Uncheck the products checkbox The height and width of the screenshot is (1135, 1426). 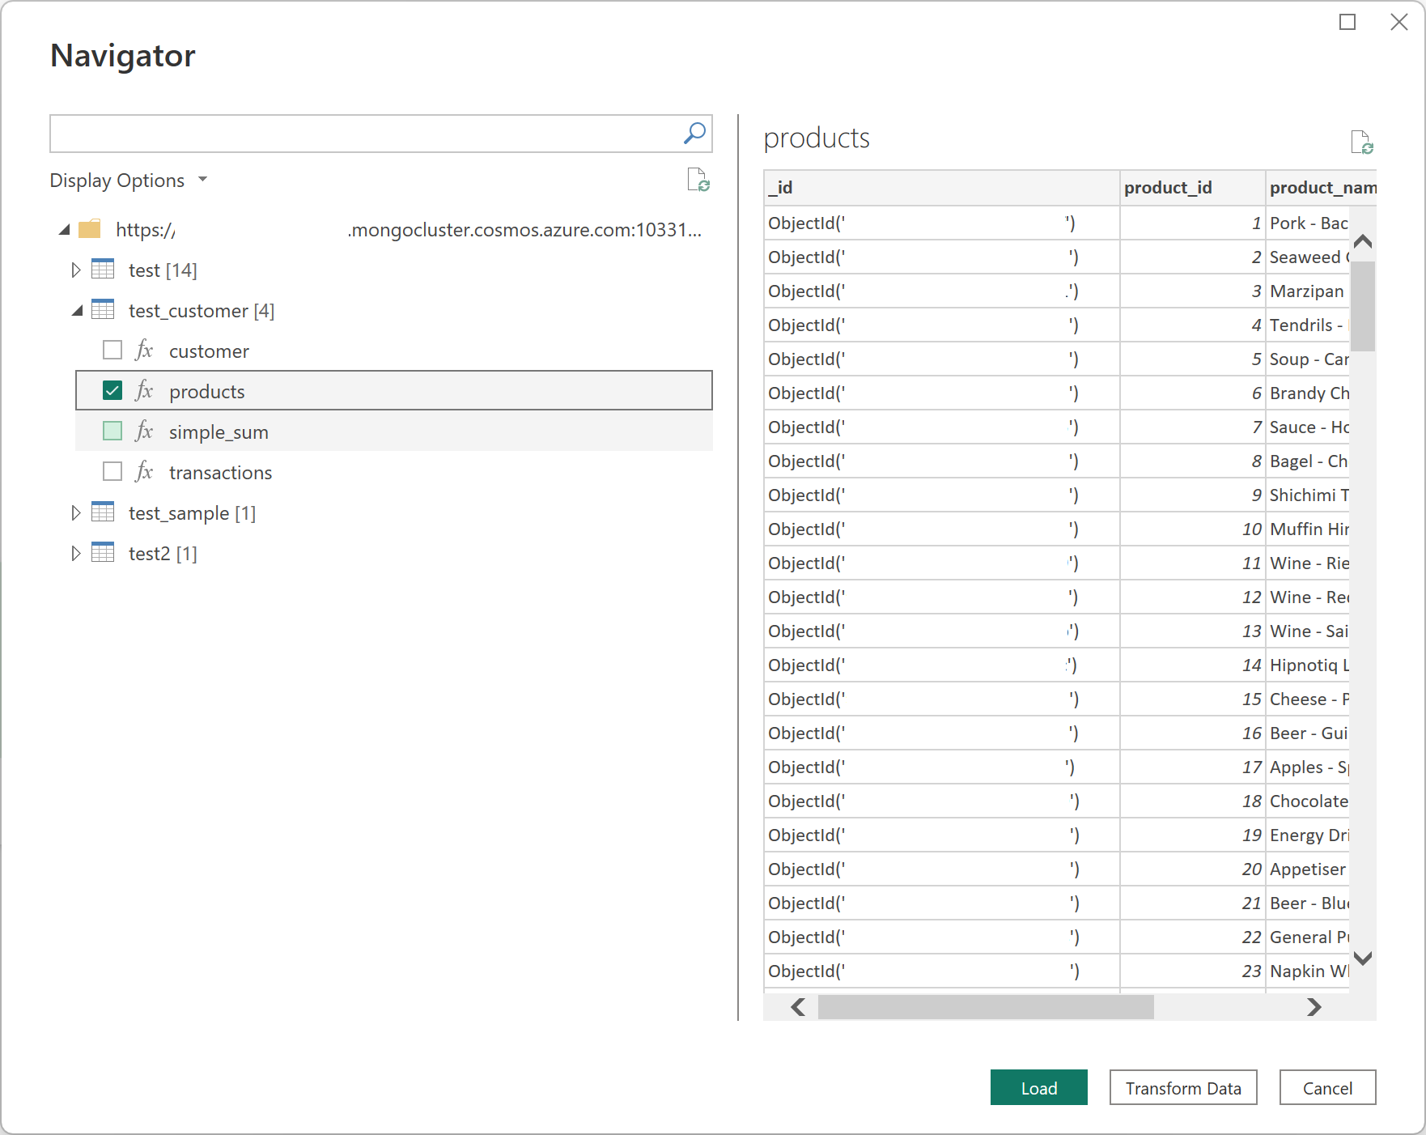click(112, 391)
